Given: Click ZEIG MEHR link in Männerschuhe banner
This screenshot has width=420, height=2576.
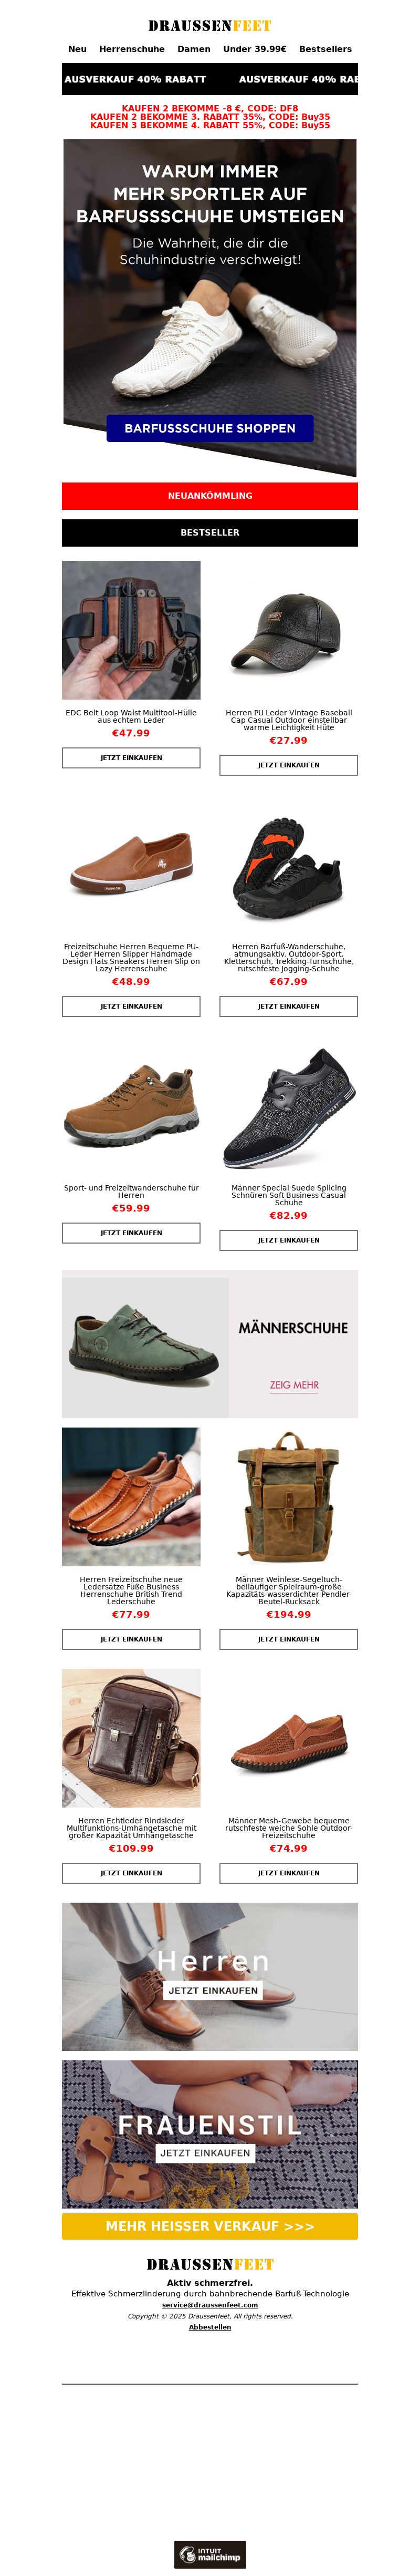Looking at the screenshot, I should [x=294, y=1385].
